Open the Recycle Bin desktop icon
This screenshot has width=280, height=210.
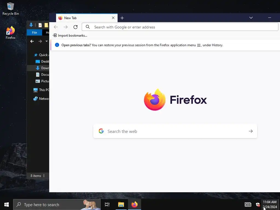tap(10, 9)
